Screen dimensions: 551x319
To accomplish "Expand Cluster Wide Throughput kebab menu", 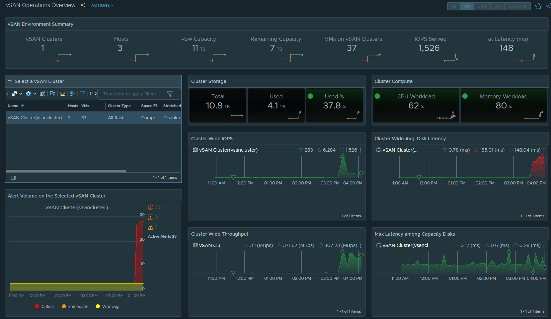I will tap(361, 246).
